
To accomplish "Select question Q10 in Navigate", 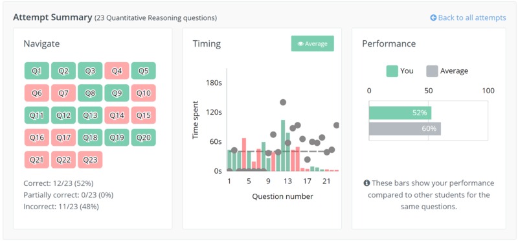I will point(143,93).
